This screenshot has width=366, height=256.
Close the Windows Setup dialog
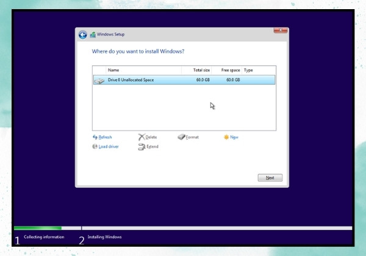pos(281,30)
